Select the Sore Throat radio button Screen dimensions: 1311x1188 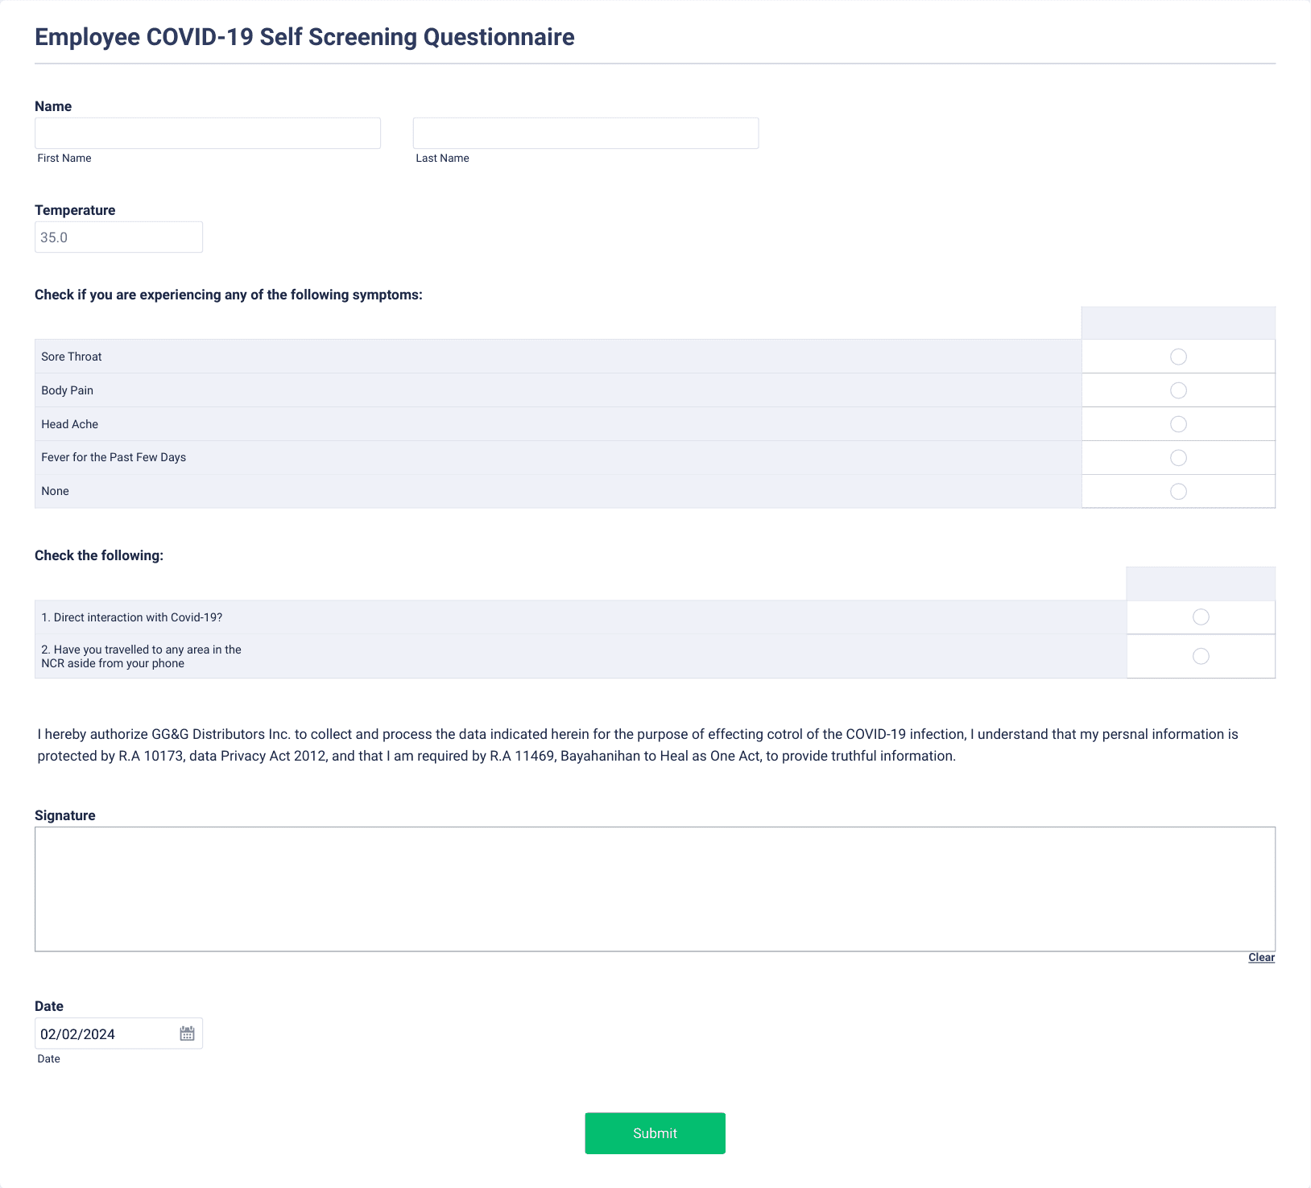(1178, 357)
